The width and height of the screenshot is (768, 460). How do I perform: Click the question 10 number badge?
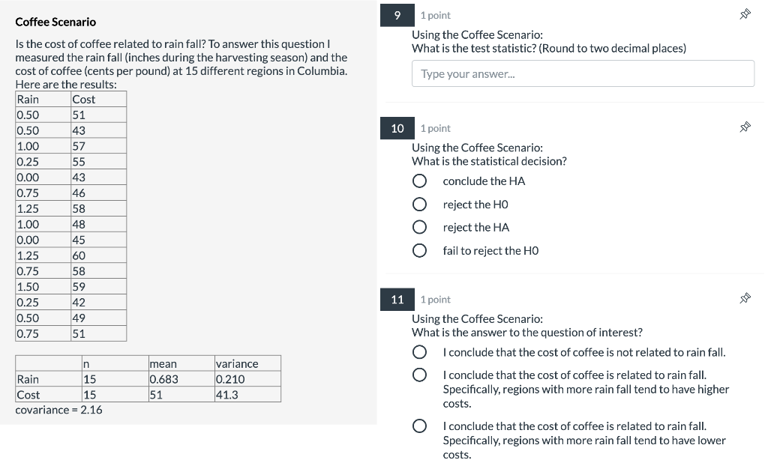tap(397, 128)
